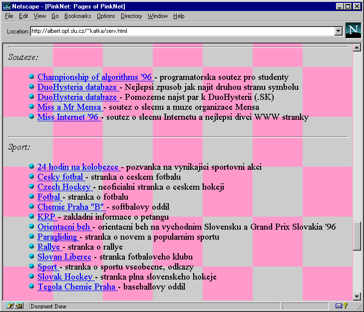
Task: Open DuoHysteria databaze link for .SK
Action: click(x=77, y=97)
